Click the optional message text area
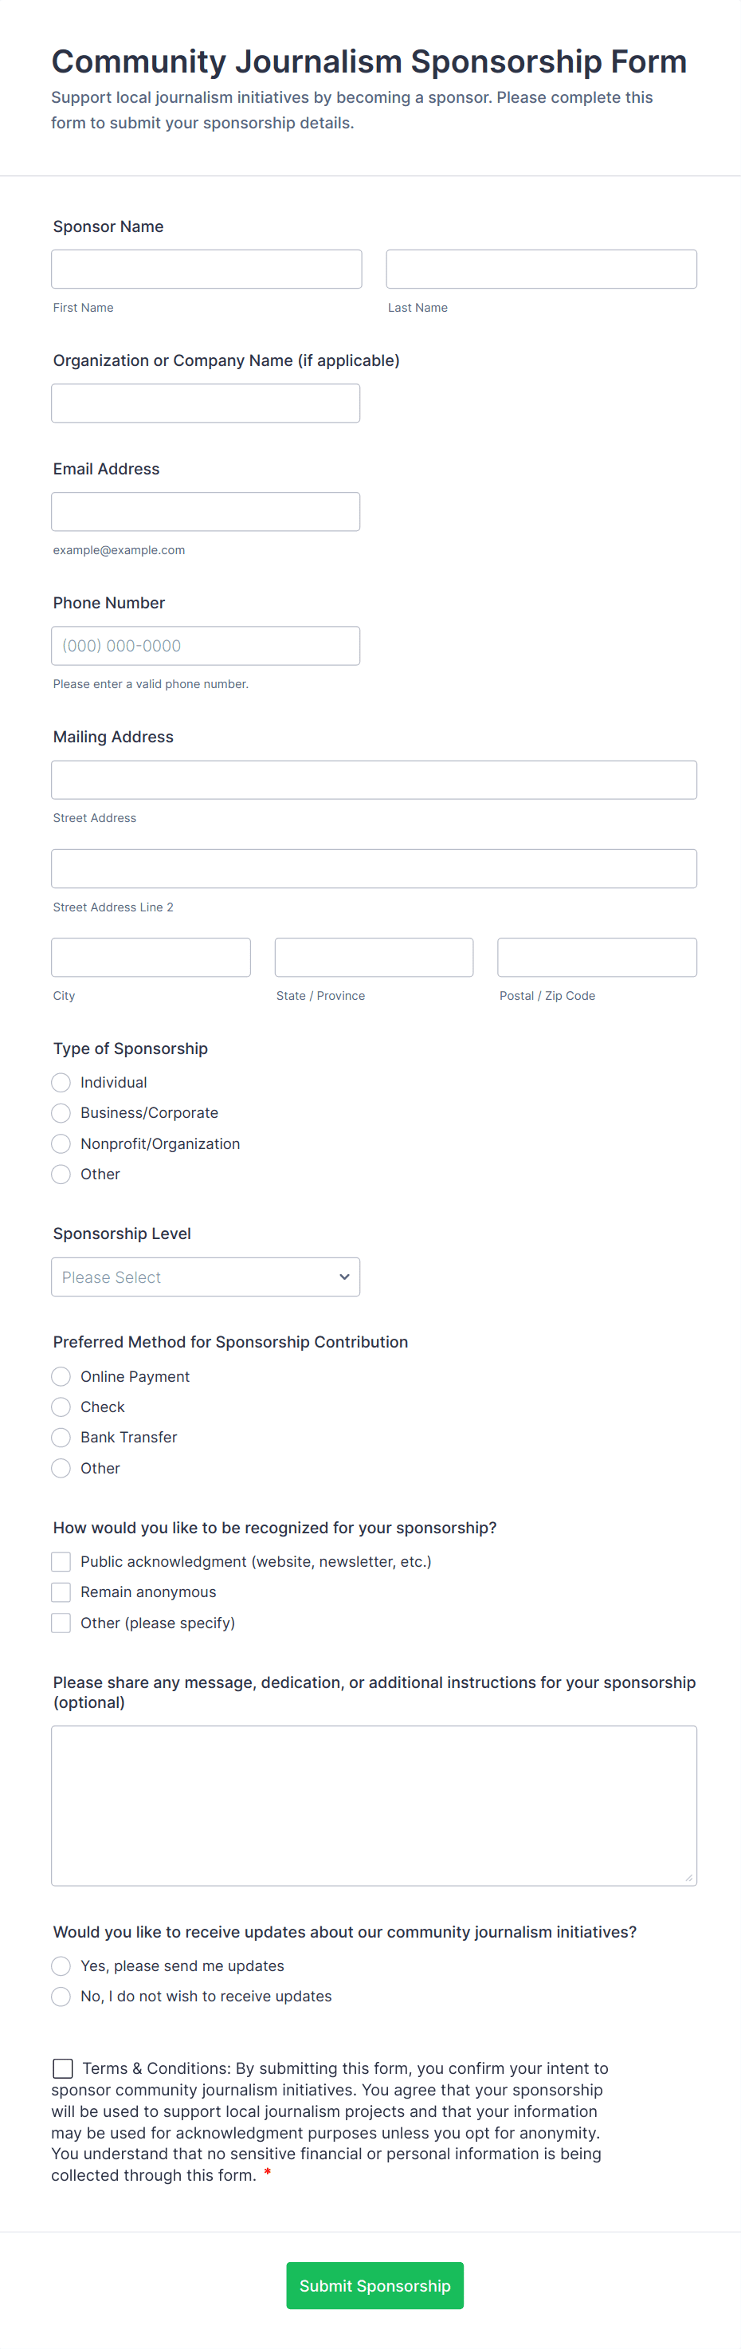Viewport: 741px width, 2349px height. [374, 1804]
